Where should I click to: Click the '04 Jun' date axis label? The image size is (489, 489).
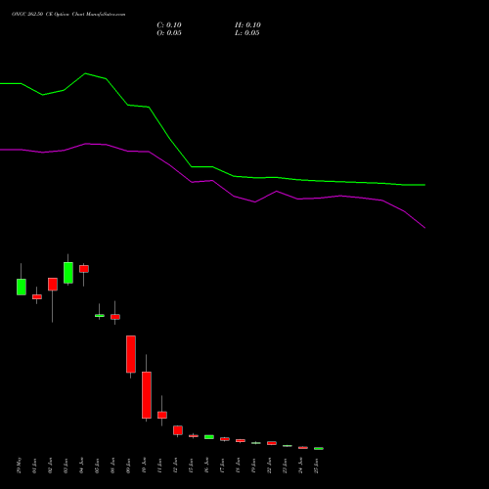[81, 466]
